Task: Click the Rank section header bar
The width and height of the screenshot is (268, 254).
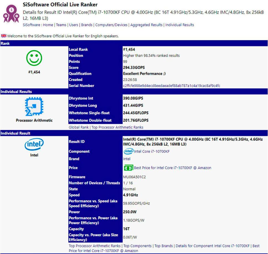Action: [x=134, y=43]
